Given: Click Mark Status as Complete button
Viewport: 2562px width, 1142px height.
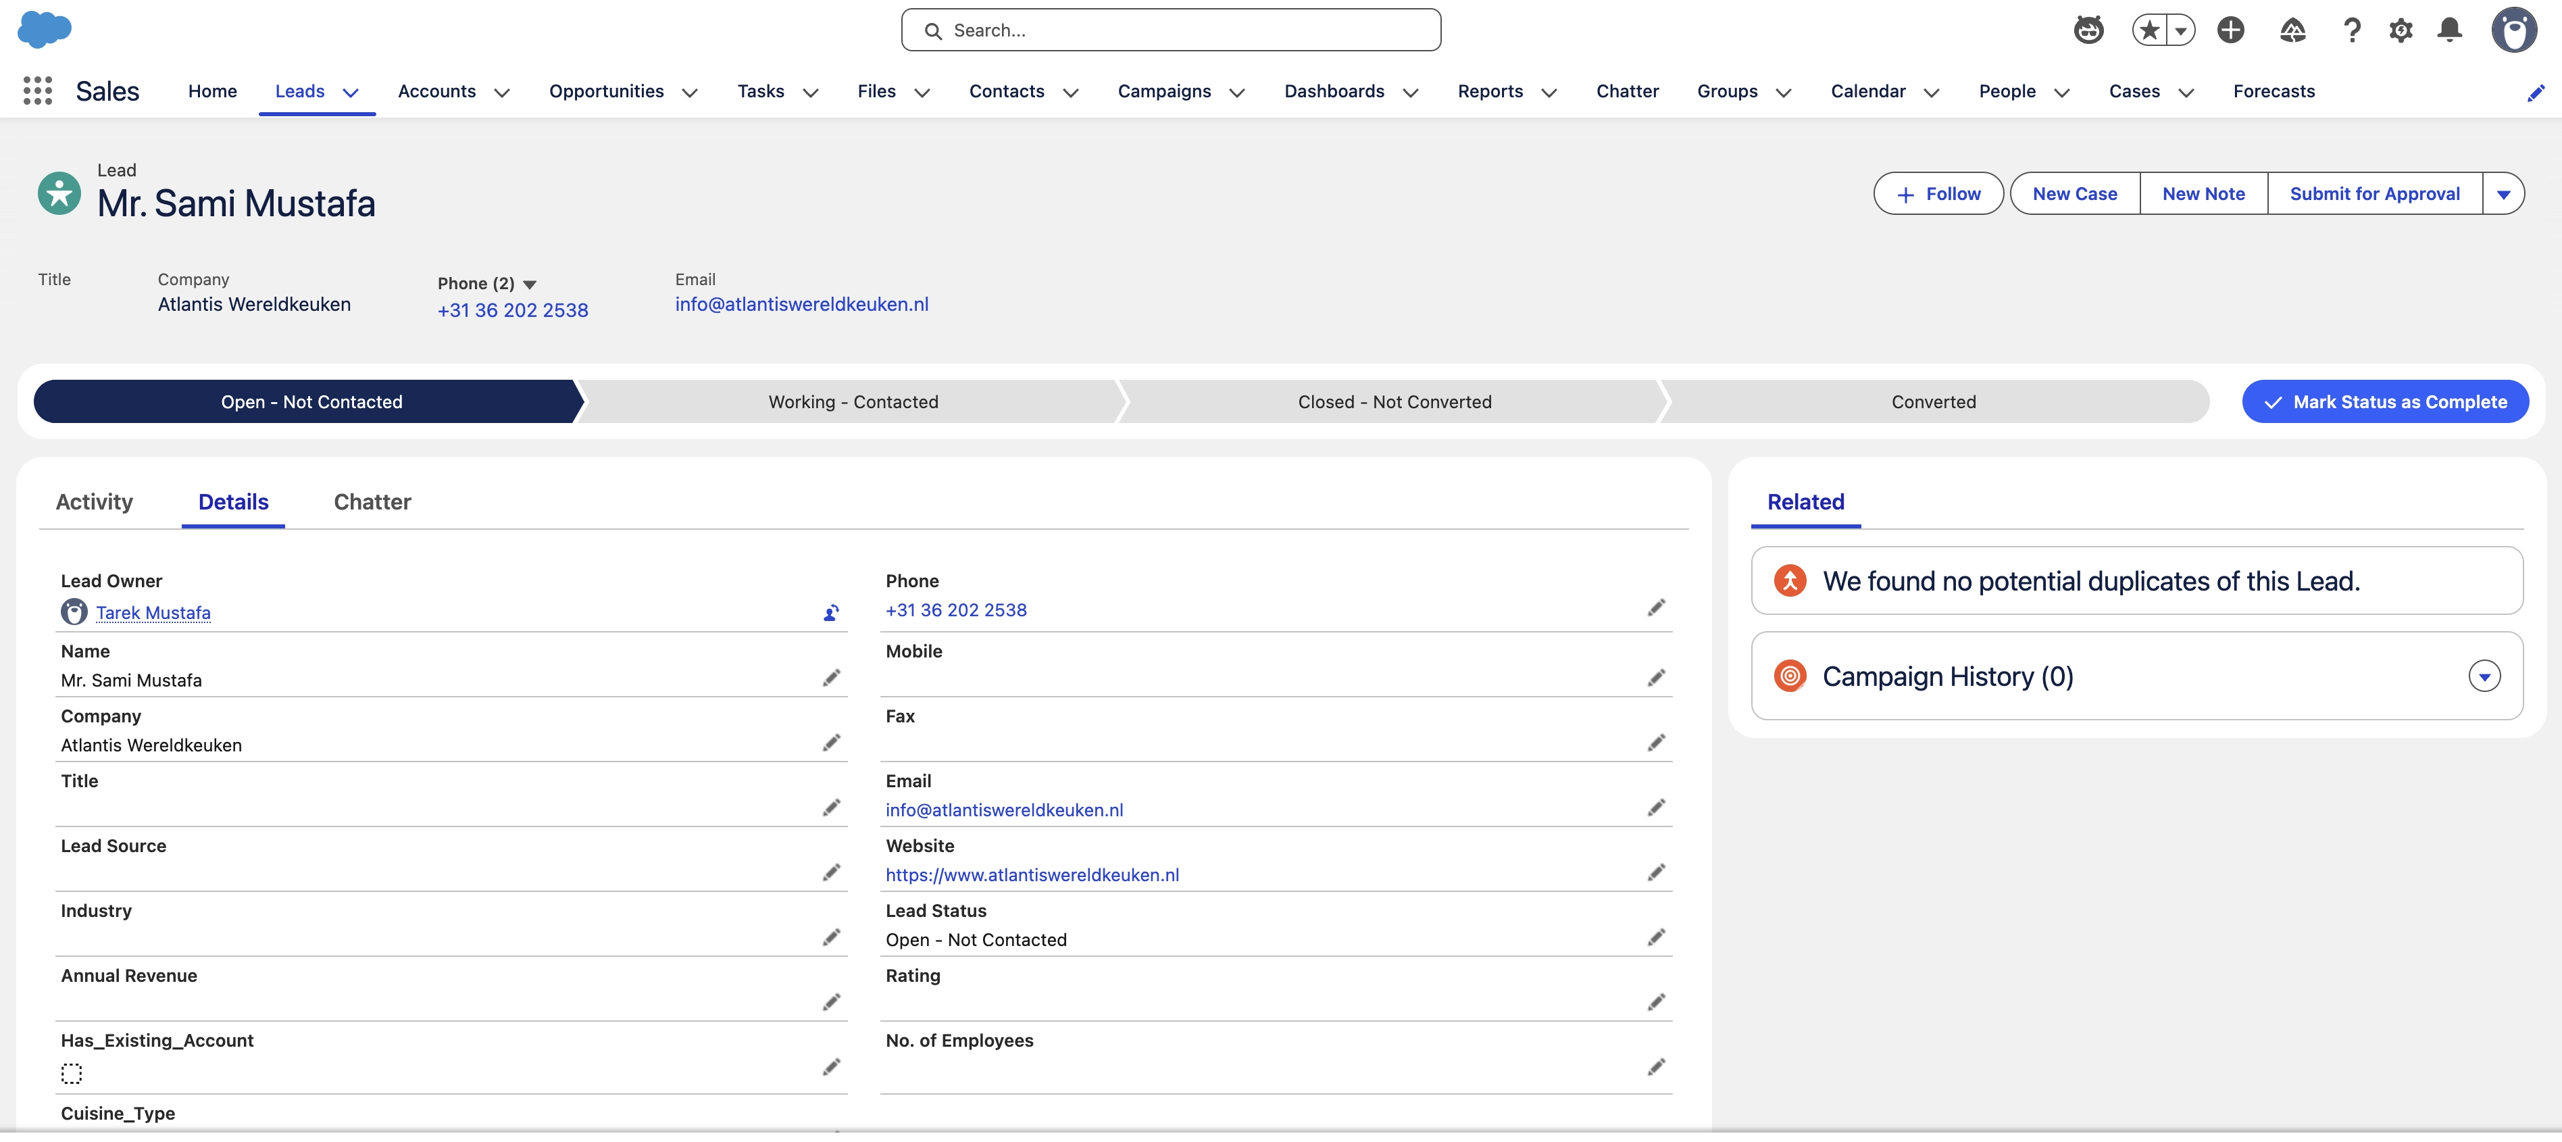Looking at the screenshot, I should pyautogui.click(x=2384, y=402).
